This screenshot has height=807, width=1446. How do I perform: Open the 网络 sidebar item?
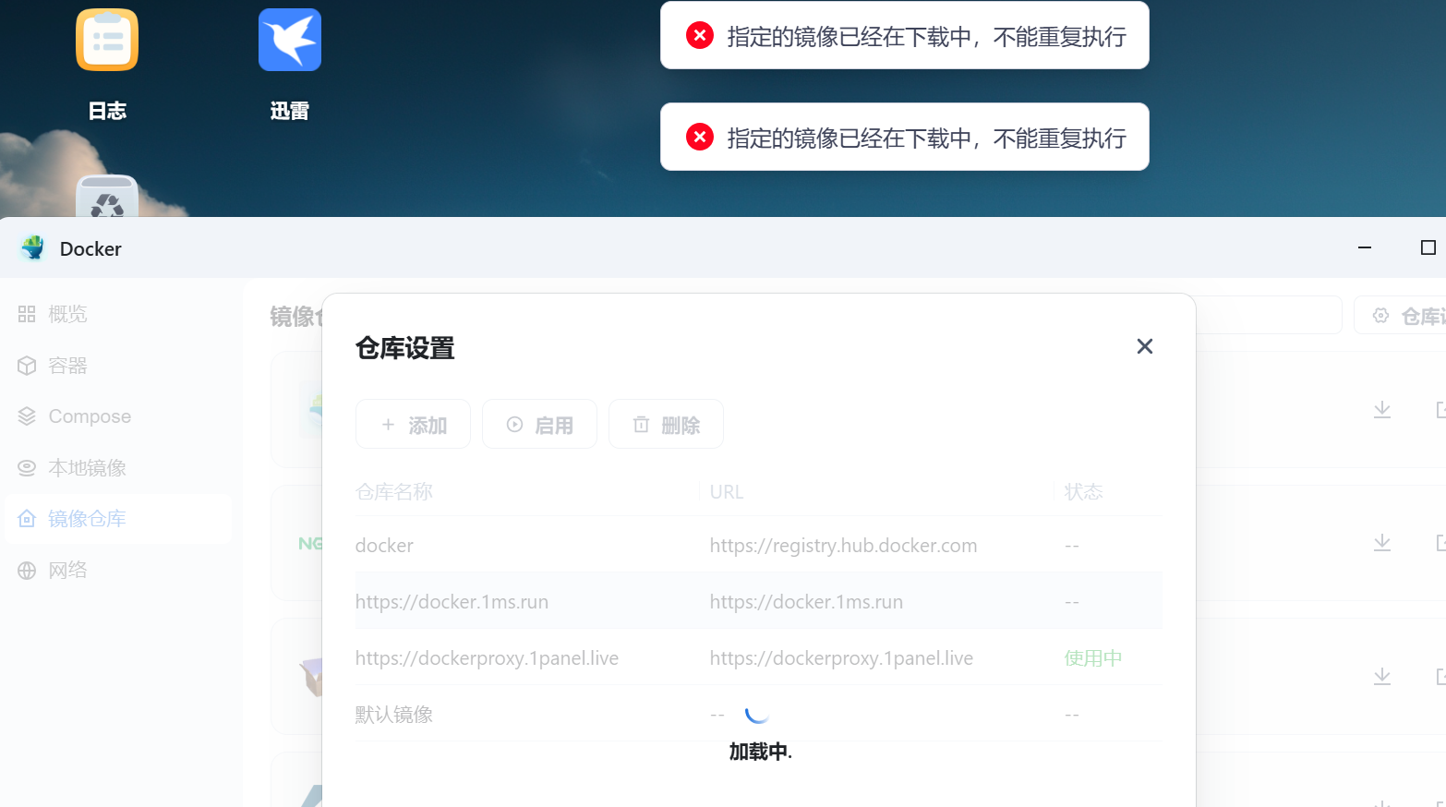click(x=117, y=570)
